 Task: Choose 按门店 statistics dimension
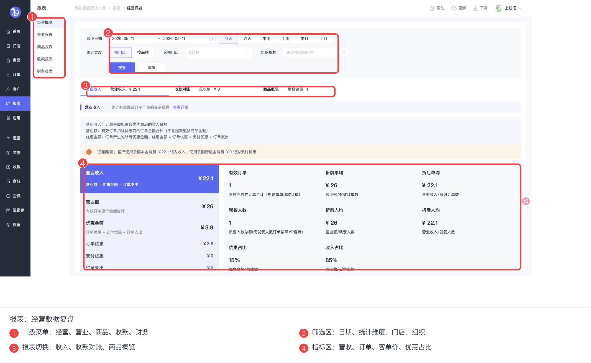[x=120, y=52]
